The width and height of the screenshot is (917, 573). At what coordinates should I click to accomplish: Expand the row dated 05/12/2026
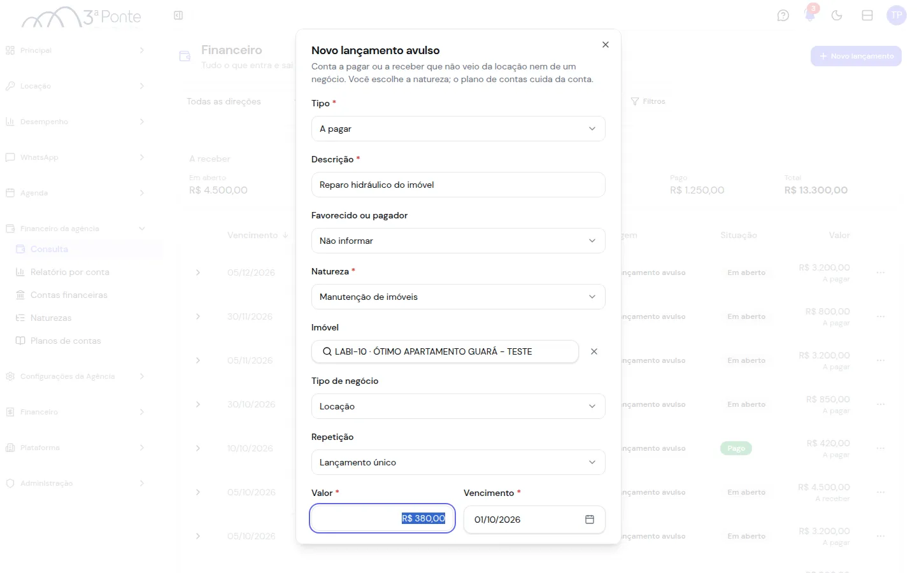click(198, 272)
